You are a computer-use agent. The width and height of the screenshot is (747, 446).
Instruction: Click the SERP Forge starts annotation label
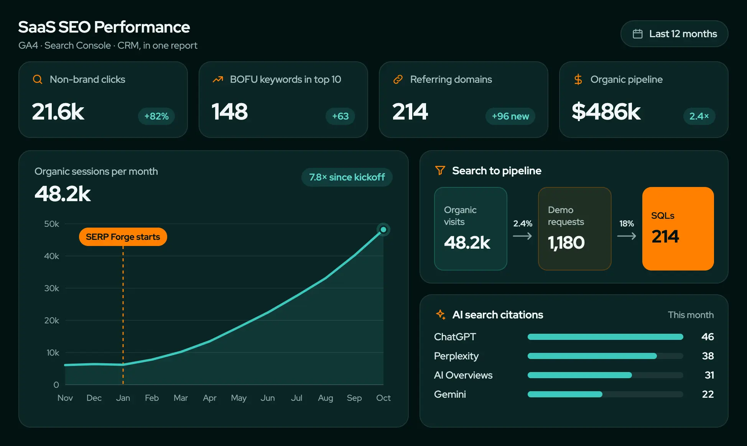tap(123, 237)
